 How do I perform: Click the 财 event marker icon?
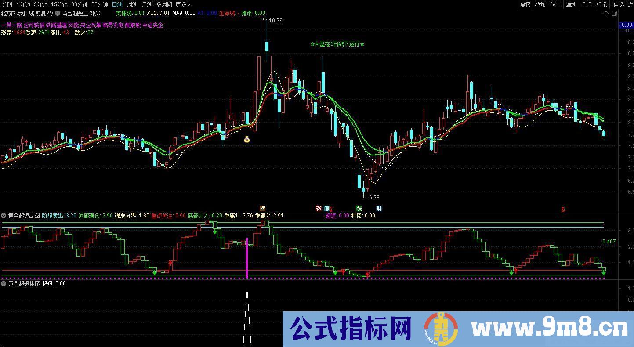pyautogui.click(x=379, y=209)
